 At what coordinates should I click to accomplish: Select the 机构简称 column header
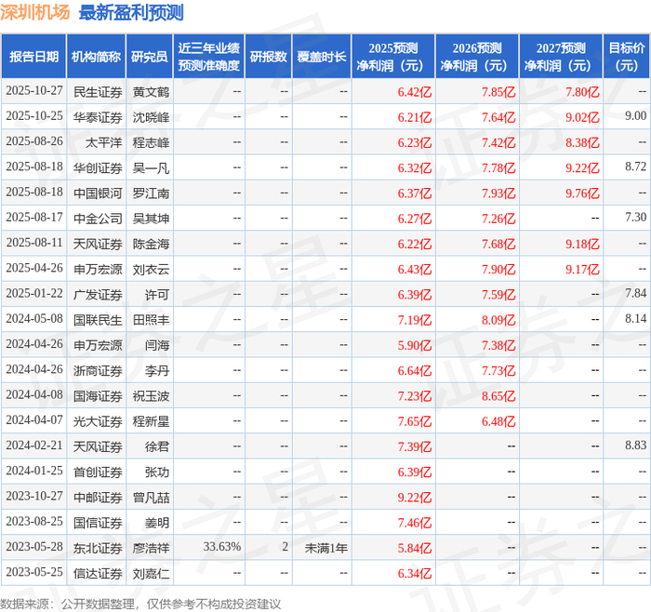coord(96,57)
